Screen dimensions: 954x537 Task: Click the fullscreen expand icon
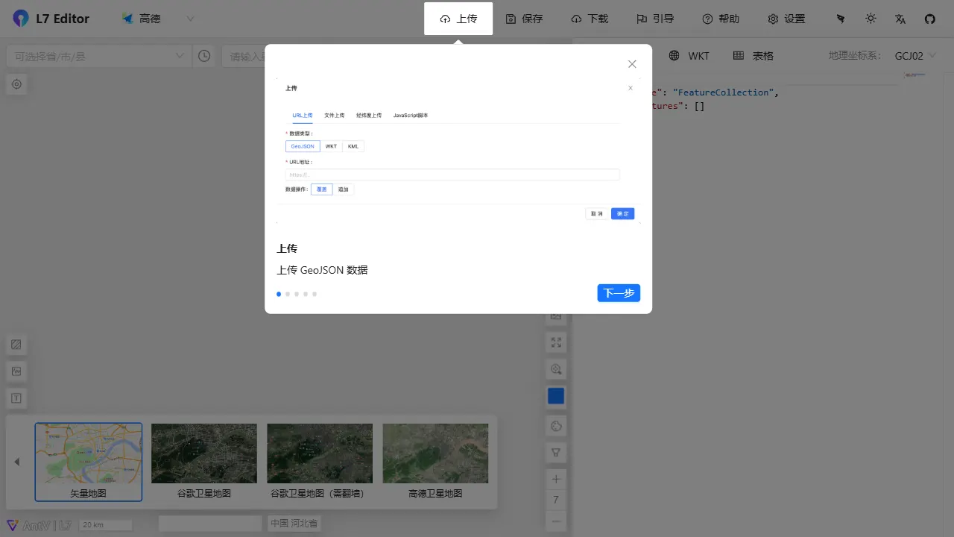[556, 342]
